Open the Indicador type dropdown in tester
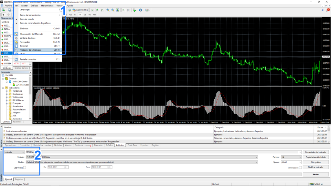The height and width of the screenshot is (186, 331). [14, 152]
